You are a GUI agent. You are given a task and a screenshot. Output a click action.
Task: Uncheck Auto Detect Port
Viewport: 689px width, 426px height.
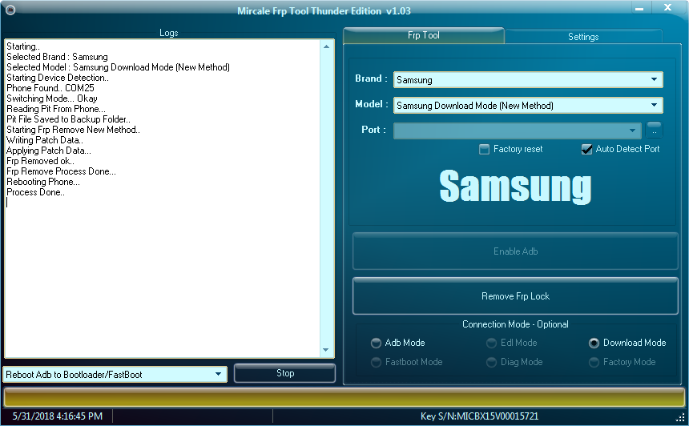tap(586, 149)
